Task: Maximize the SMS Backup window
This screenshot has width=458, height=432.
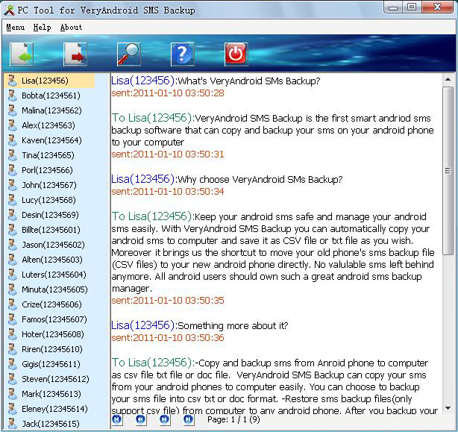Action: click(x=412, y=7)
